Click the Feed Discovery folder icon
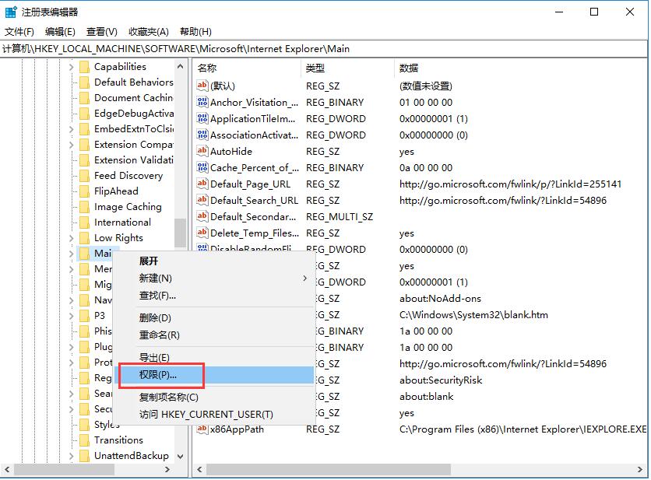Viewport: 651px width, 480px height. [x=86, y=175]
